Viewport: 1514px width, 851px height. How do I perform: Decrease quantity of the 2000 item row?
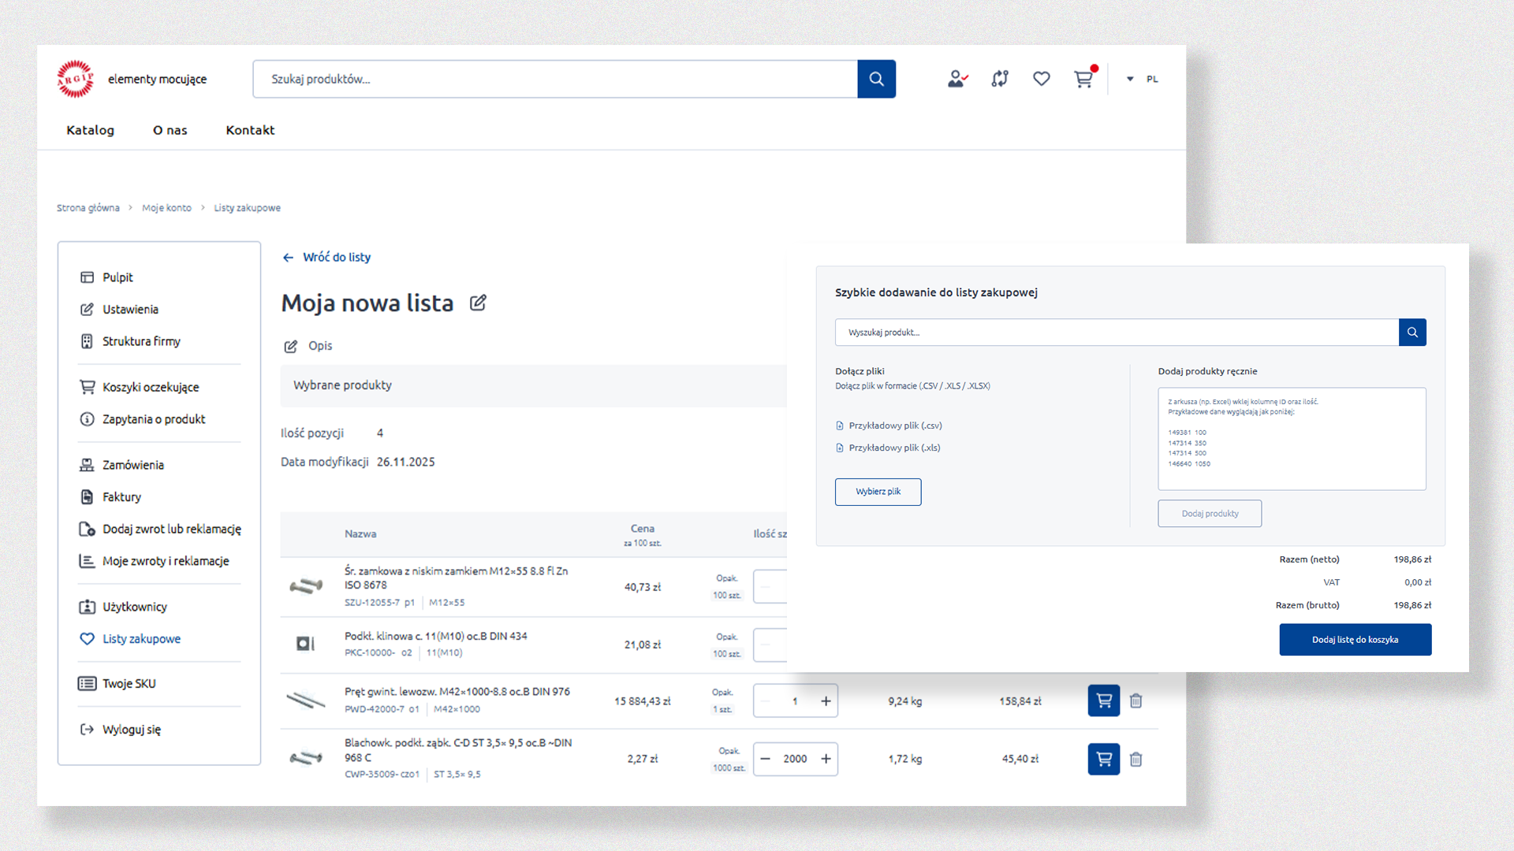tap(765, 759)
